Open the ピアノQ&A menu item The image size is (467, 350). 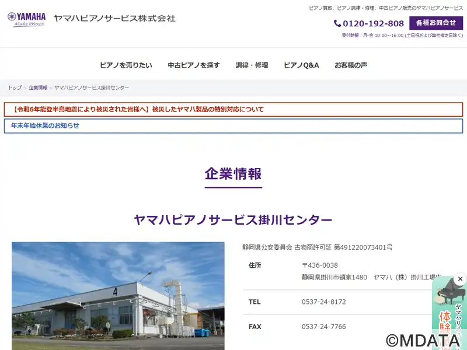point(301,65)
